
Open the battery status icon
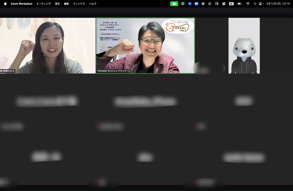[x=239, y=4]
